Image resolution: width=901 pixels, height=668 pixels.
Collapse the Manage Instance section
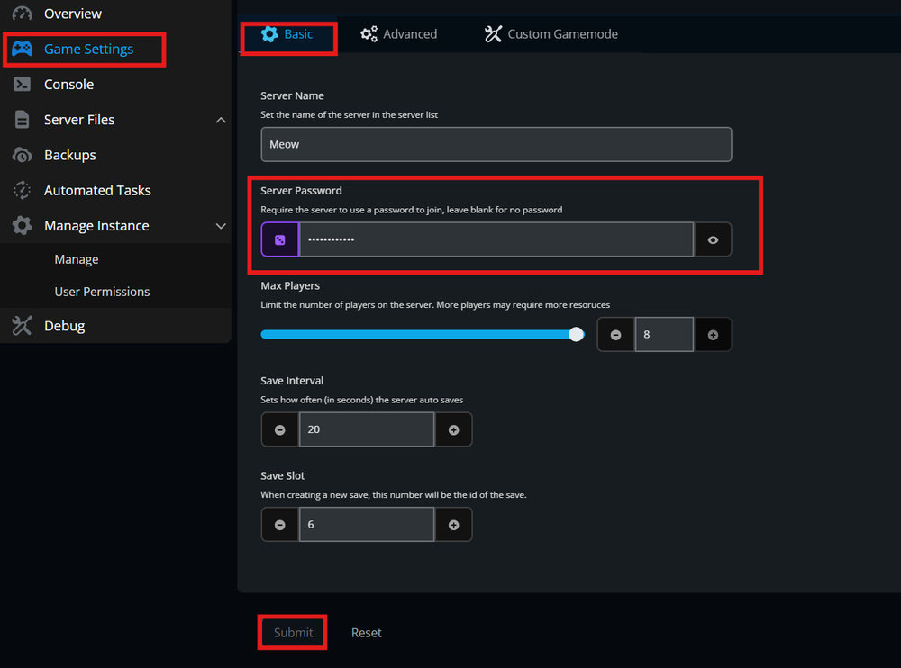click(x=221, y=225)
